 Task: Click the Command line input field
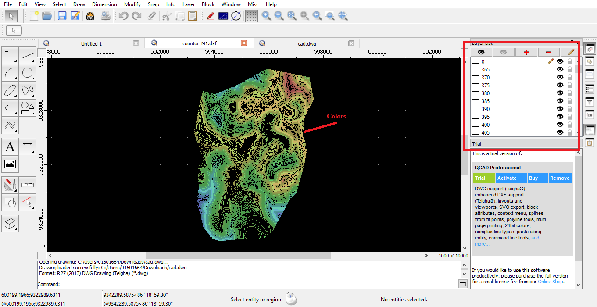click(259, 284)
